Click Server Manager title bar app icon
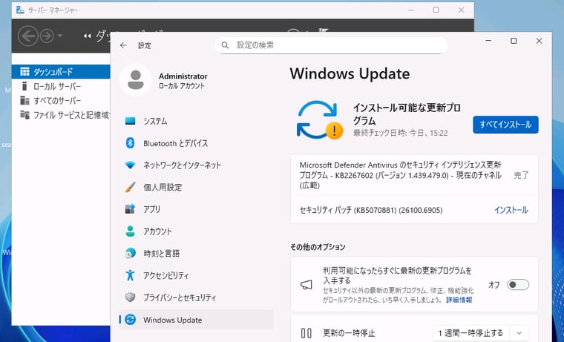This screenshot has height=342, width=564. point(20,10)
